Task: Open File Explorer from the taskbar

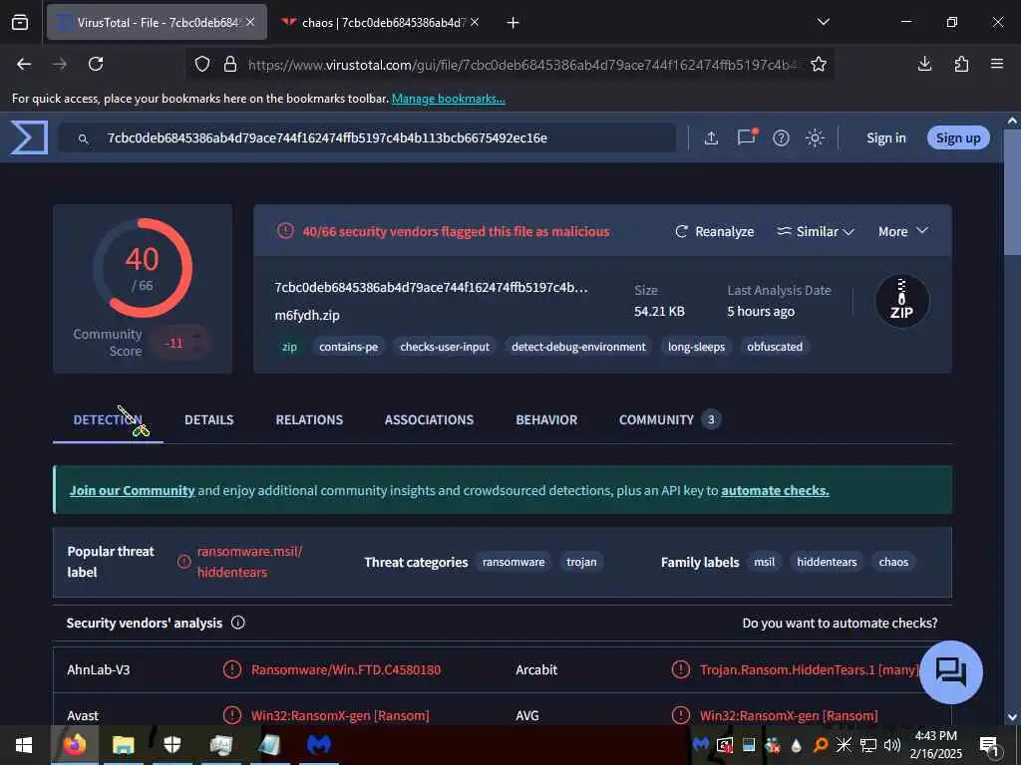Action: (x=123, y=745)
